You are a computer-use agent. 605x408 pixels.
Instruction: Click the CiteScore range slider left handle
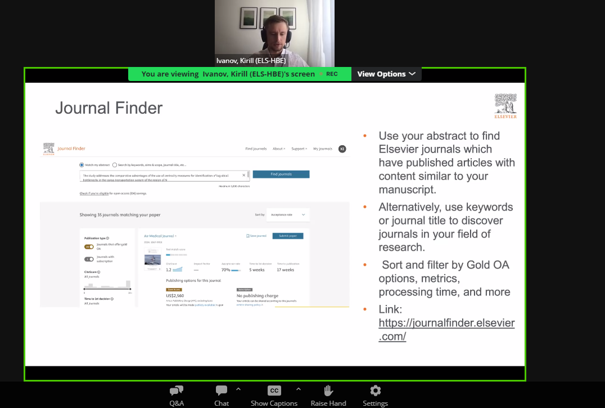coord(84,289)
